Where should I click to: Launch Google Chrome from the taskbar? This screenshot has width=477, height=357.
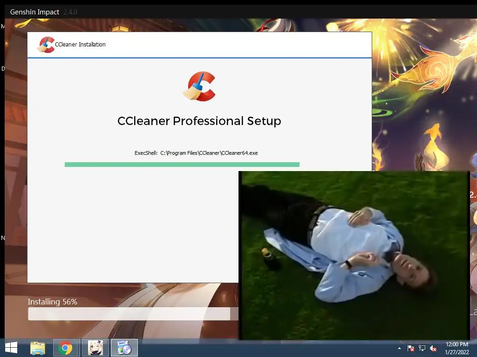click(65, 348)
